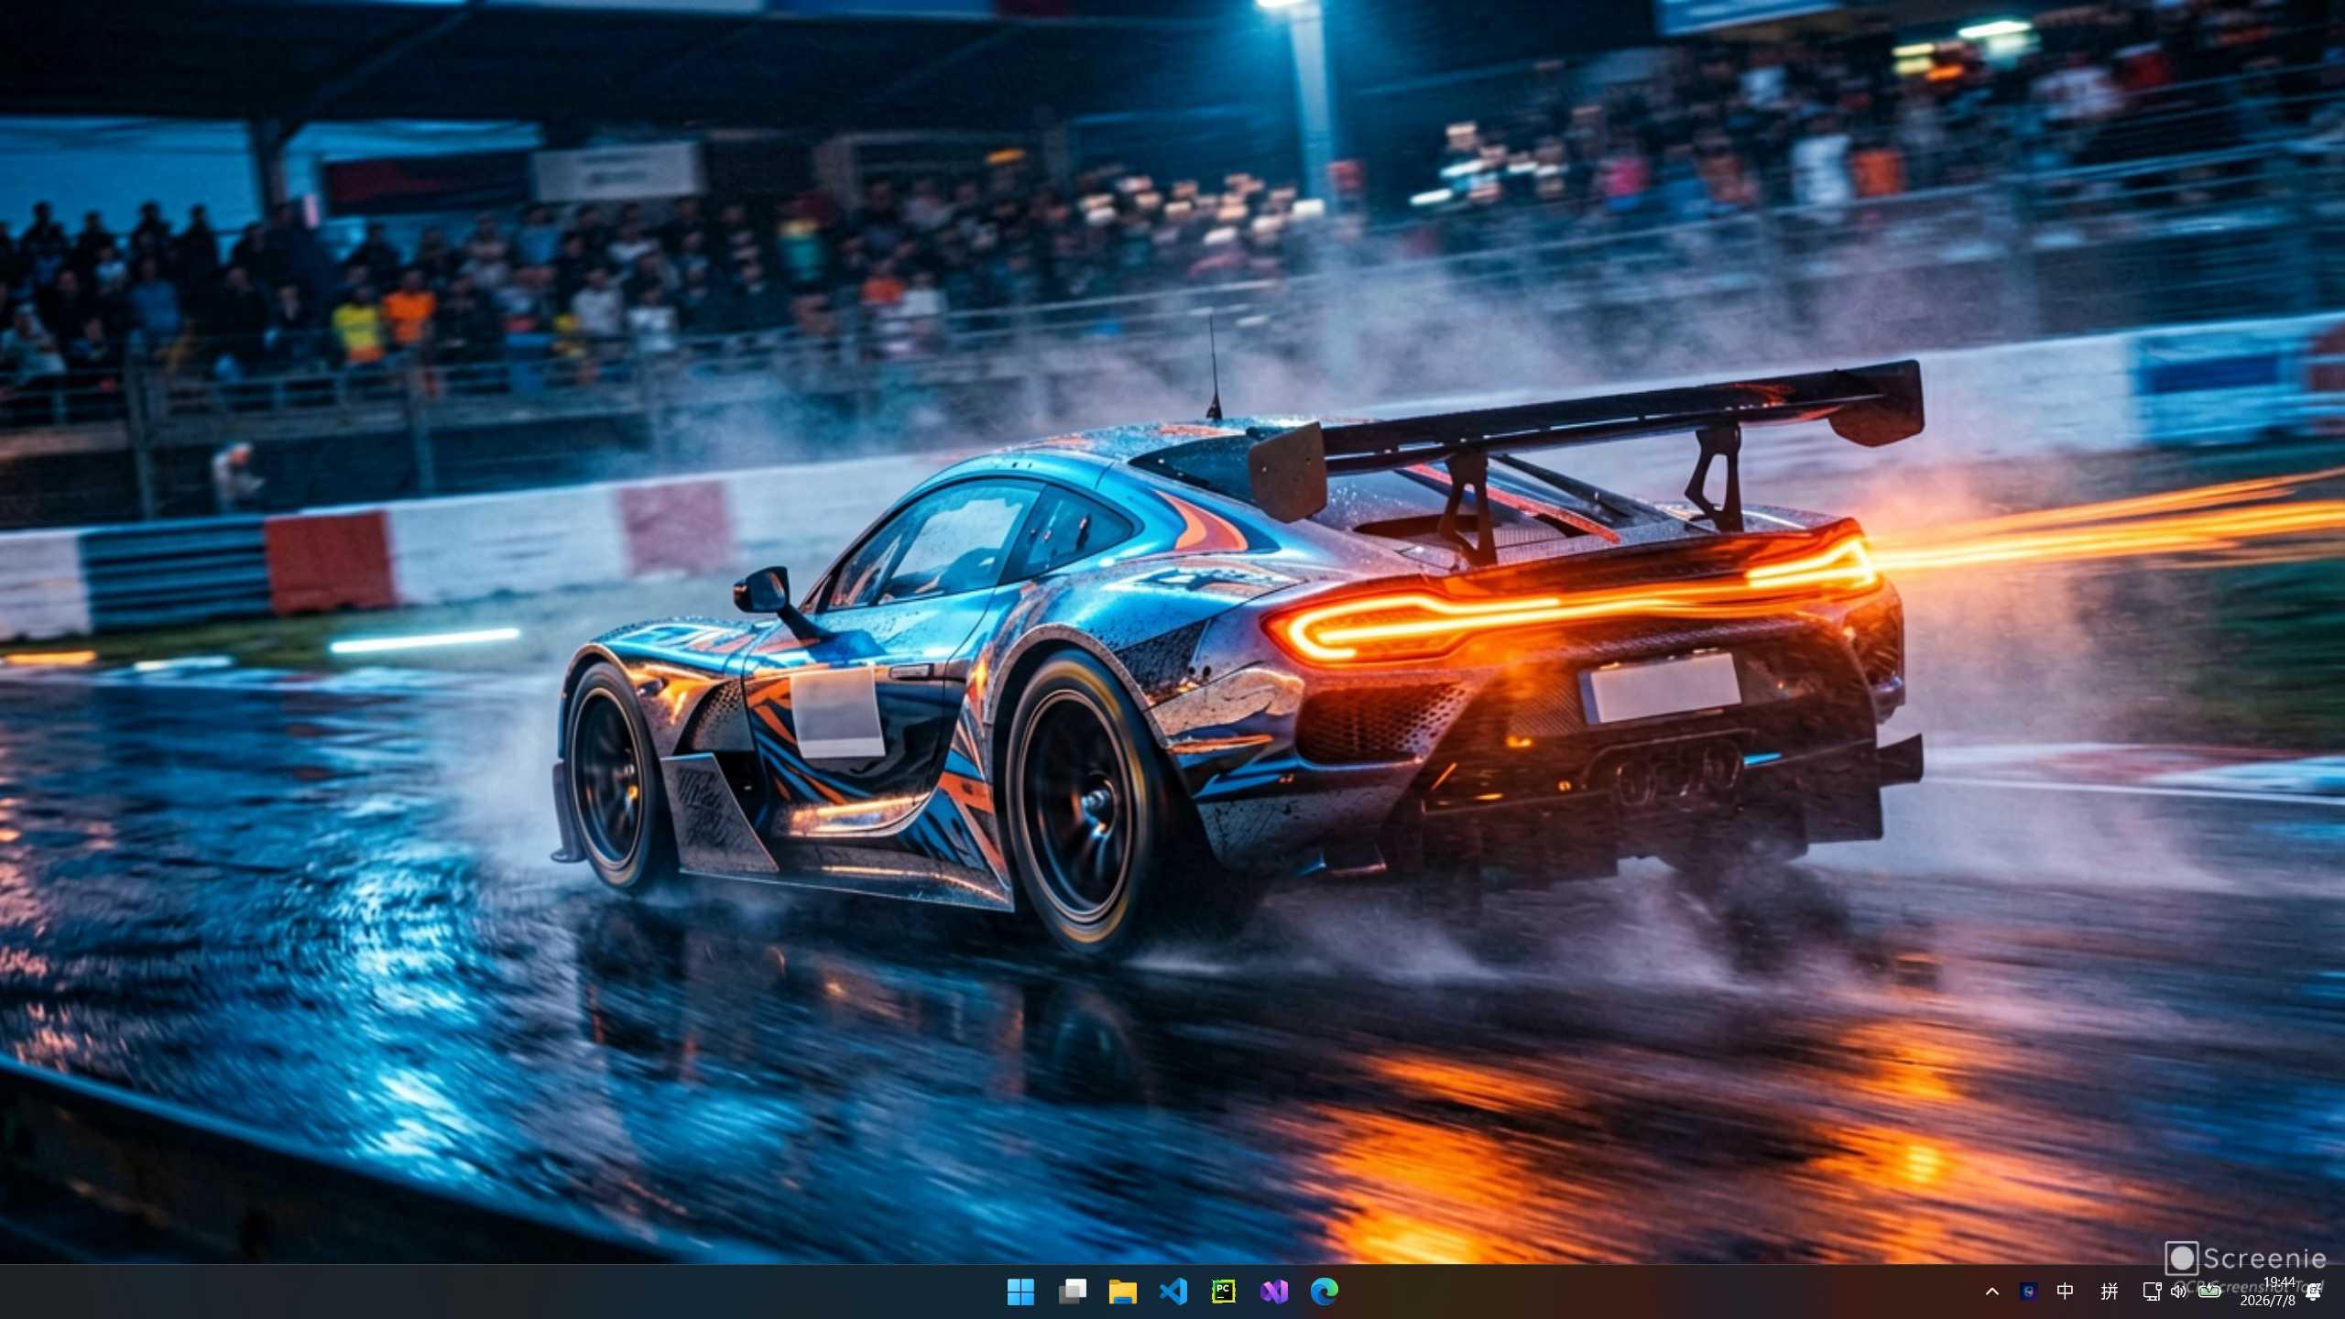Click the blue app icon in the system tray

(x=2029, y=1292)
